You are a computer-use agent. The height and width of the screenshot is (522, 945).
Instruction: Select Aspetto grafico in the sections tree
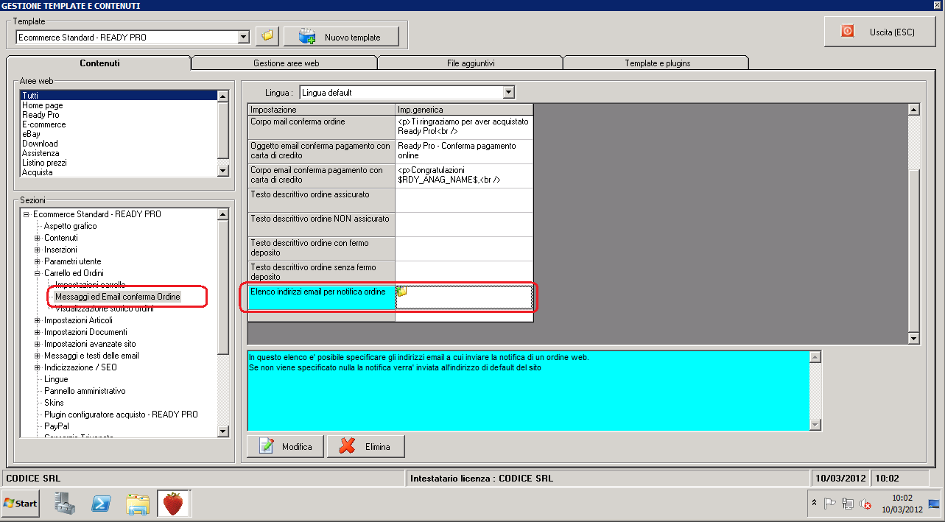click(x=70, y=226)
